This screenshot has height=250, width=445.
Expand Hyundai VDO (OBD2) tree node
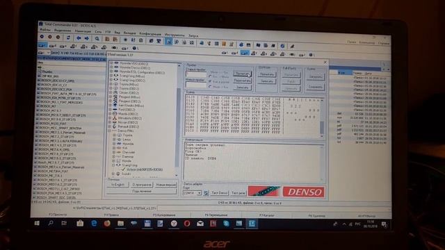coord(111,63)
